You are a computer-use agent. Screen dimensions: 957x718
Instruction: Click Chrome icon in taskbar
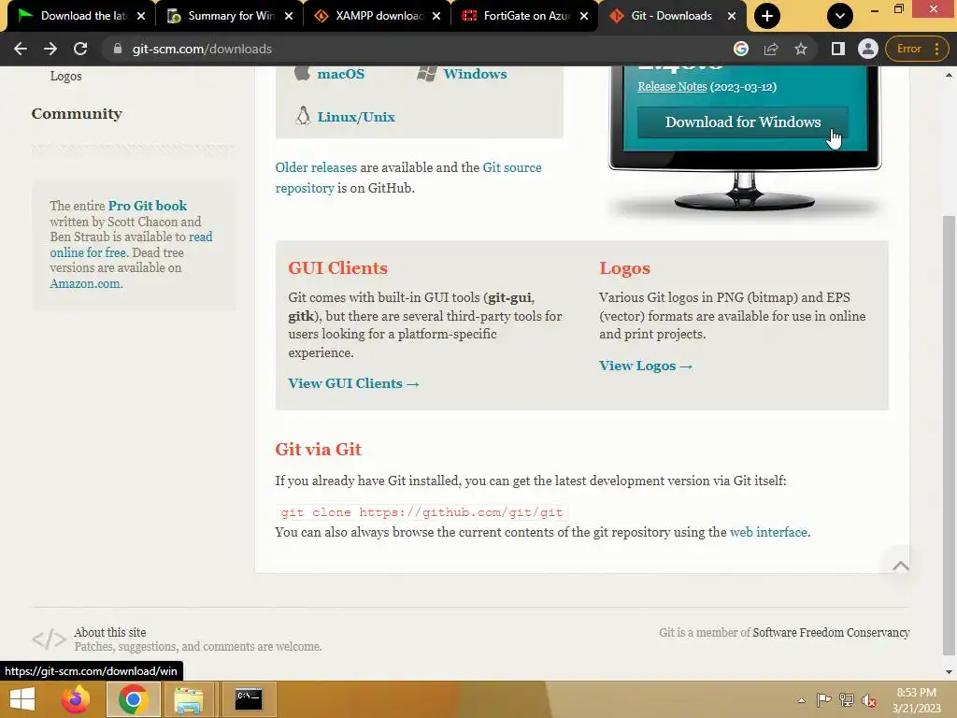(x=133, y=699)
